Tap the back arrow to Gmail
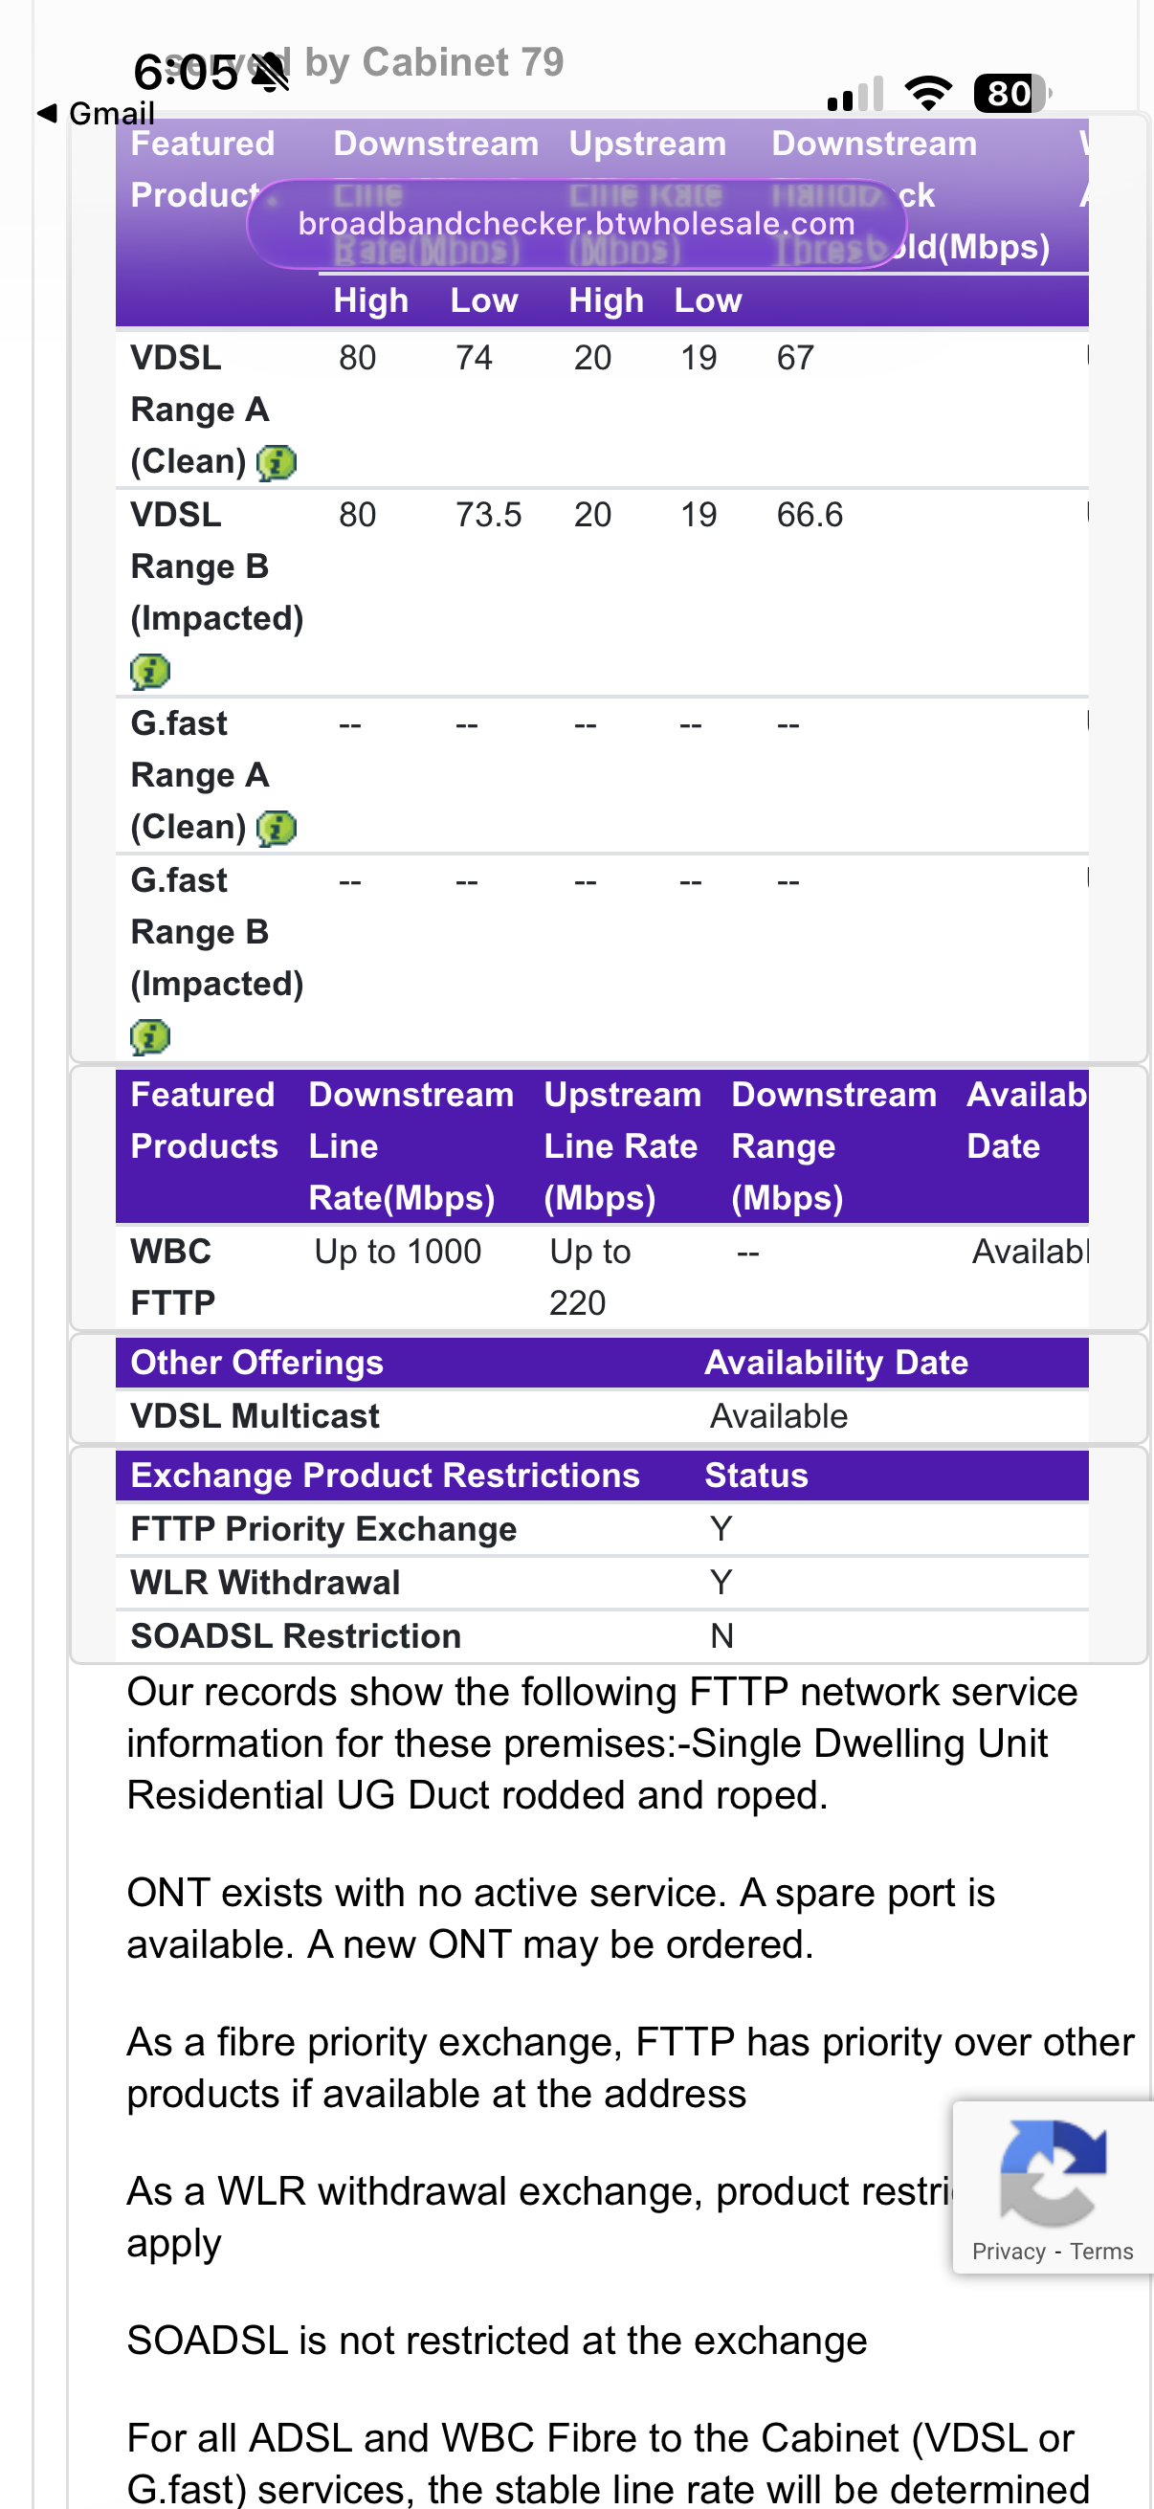Image resolution: width=1154 pixels, height=2509 pixels. [x=47, y=113]
